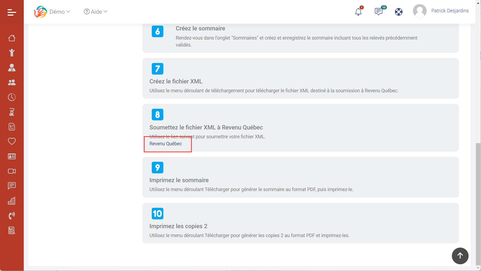Open Patrick Desjardins user profile menu
Screen dimensions: 481x271
pyautogui.click(x=441, y=11)
